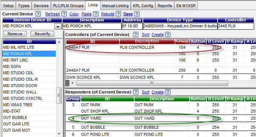Click the Paste link
This screenshot has width=256, height=137.
pos(87,14)
